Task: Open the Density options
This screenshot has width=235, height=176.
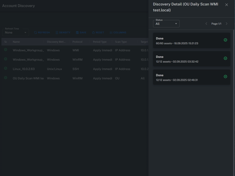Action: coord(63,33)
